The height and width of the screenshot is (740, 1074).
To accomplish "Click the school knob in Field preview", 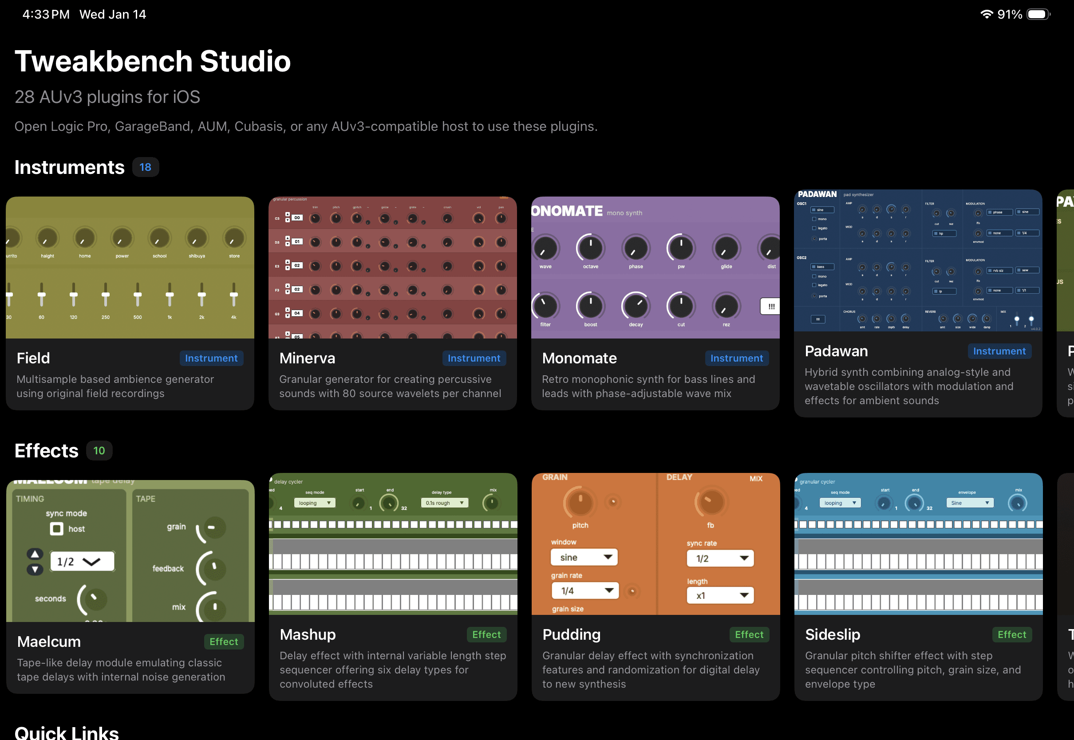I will point(159,238).
